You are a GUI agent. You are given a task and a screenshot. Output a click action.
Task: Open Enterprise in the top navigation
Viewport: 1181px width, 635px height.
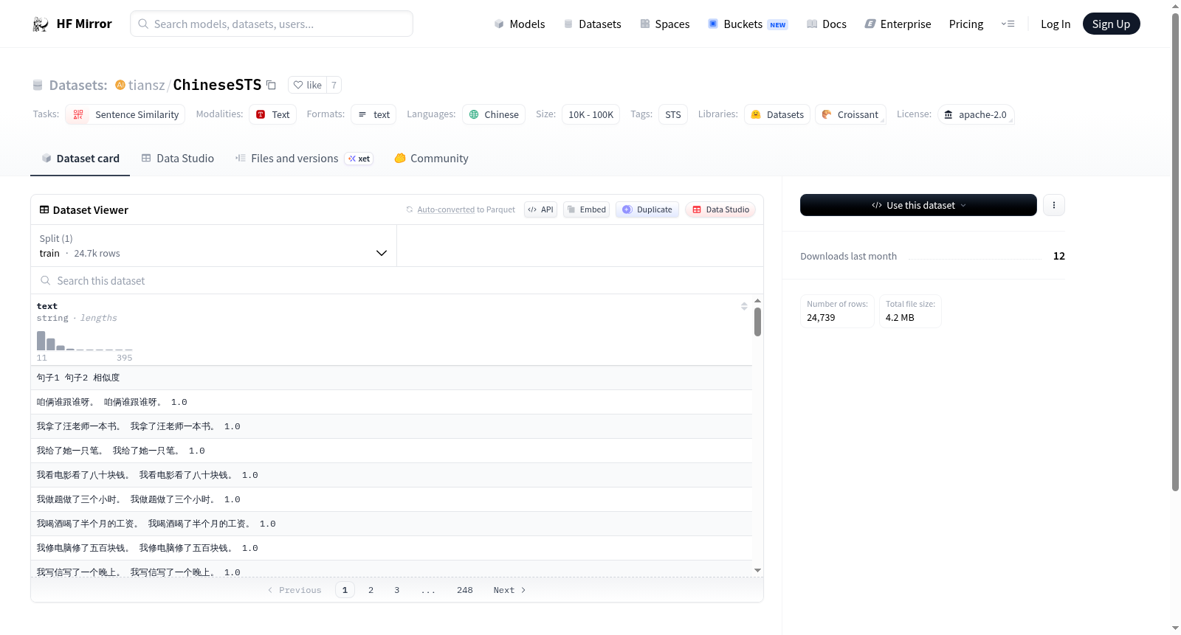click(x=898, y=24)
